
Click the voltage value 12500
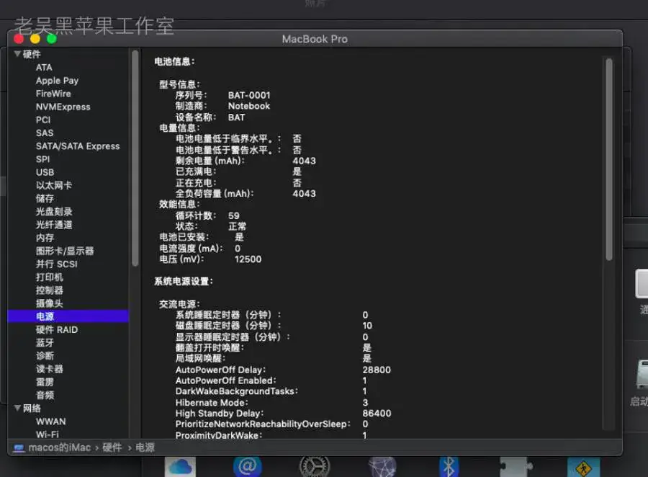(248, 259)
